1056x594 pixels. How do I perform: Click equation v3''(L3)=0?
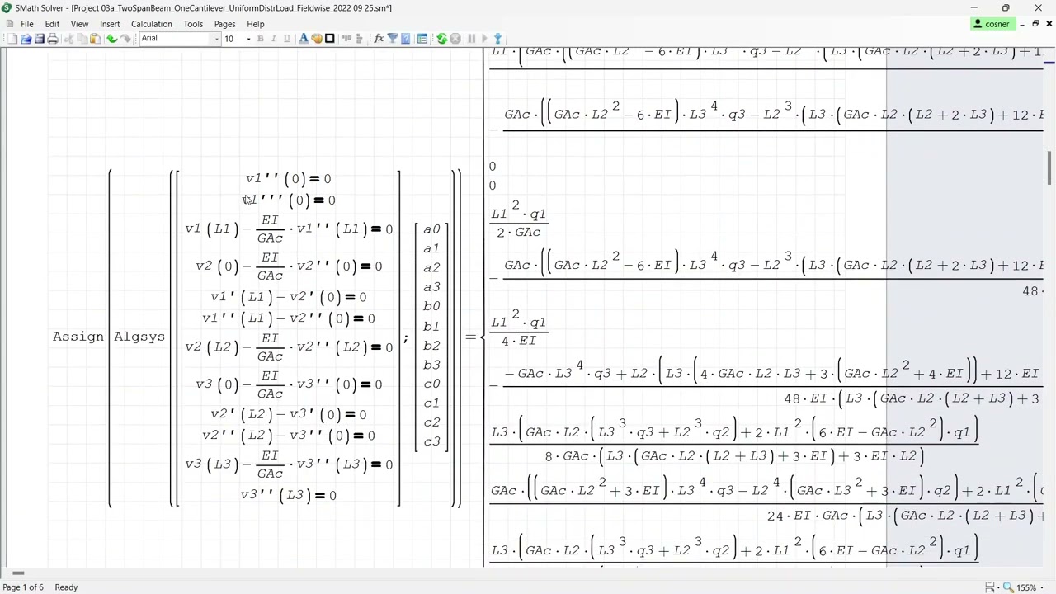[x=288, y=495]
